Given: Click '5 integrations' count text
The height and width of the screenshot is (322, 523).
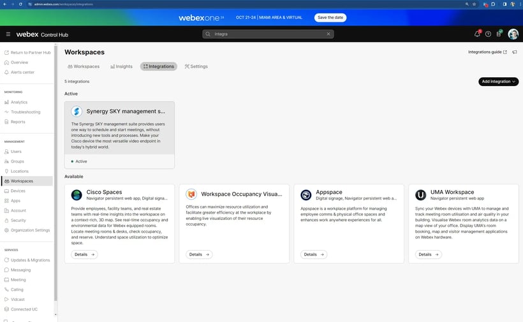Looking at the screenshot, I should (x=77, y=82).
